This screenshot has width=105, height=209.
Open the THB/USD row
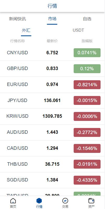pyautogui.click(x=52, y=164)
